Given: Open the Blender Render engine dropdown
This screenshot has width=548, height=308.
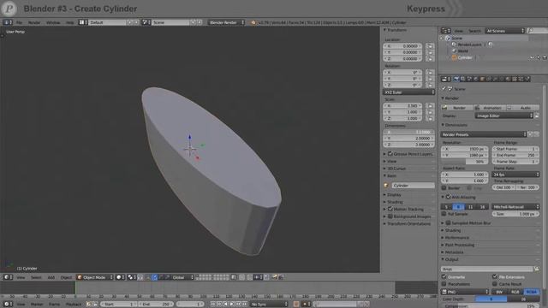Looking at the screenshot, I should [226, 22].
